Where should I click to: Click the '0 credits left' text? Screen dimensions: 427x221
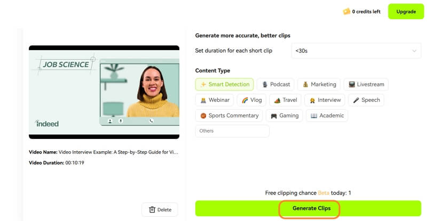click(366, 11)
